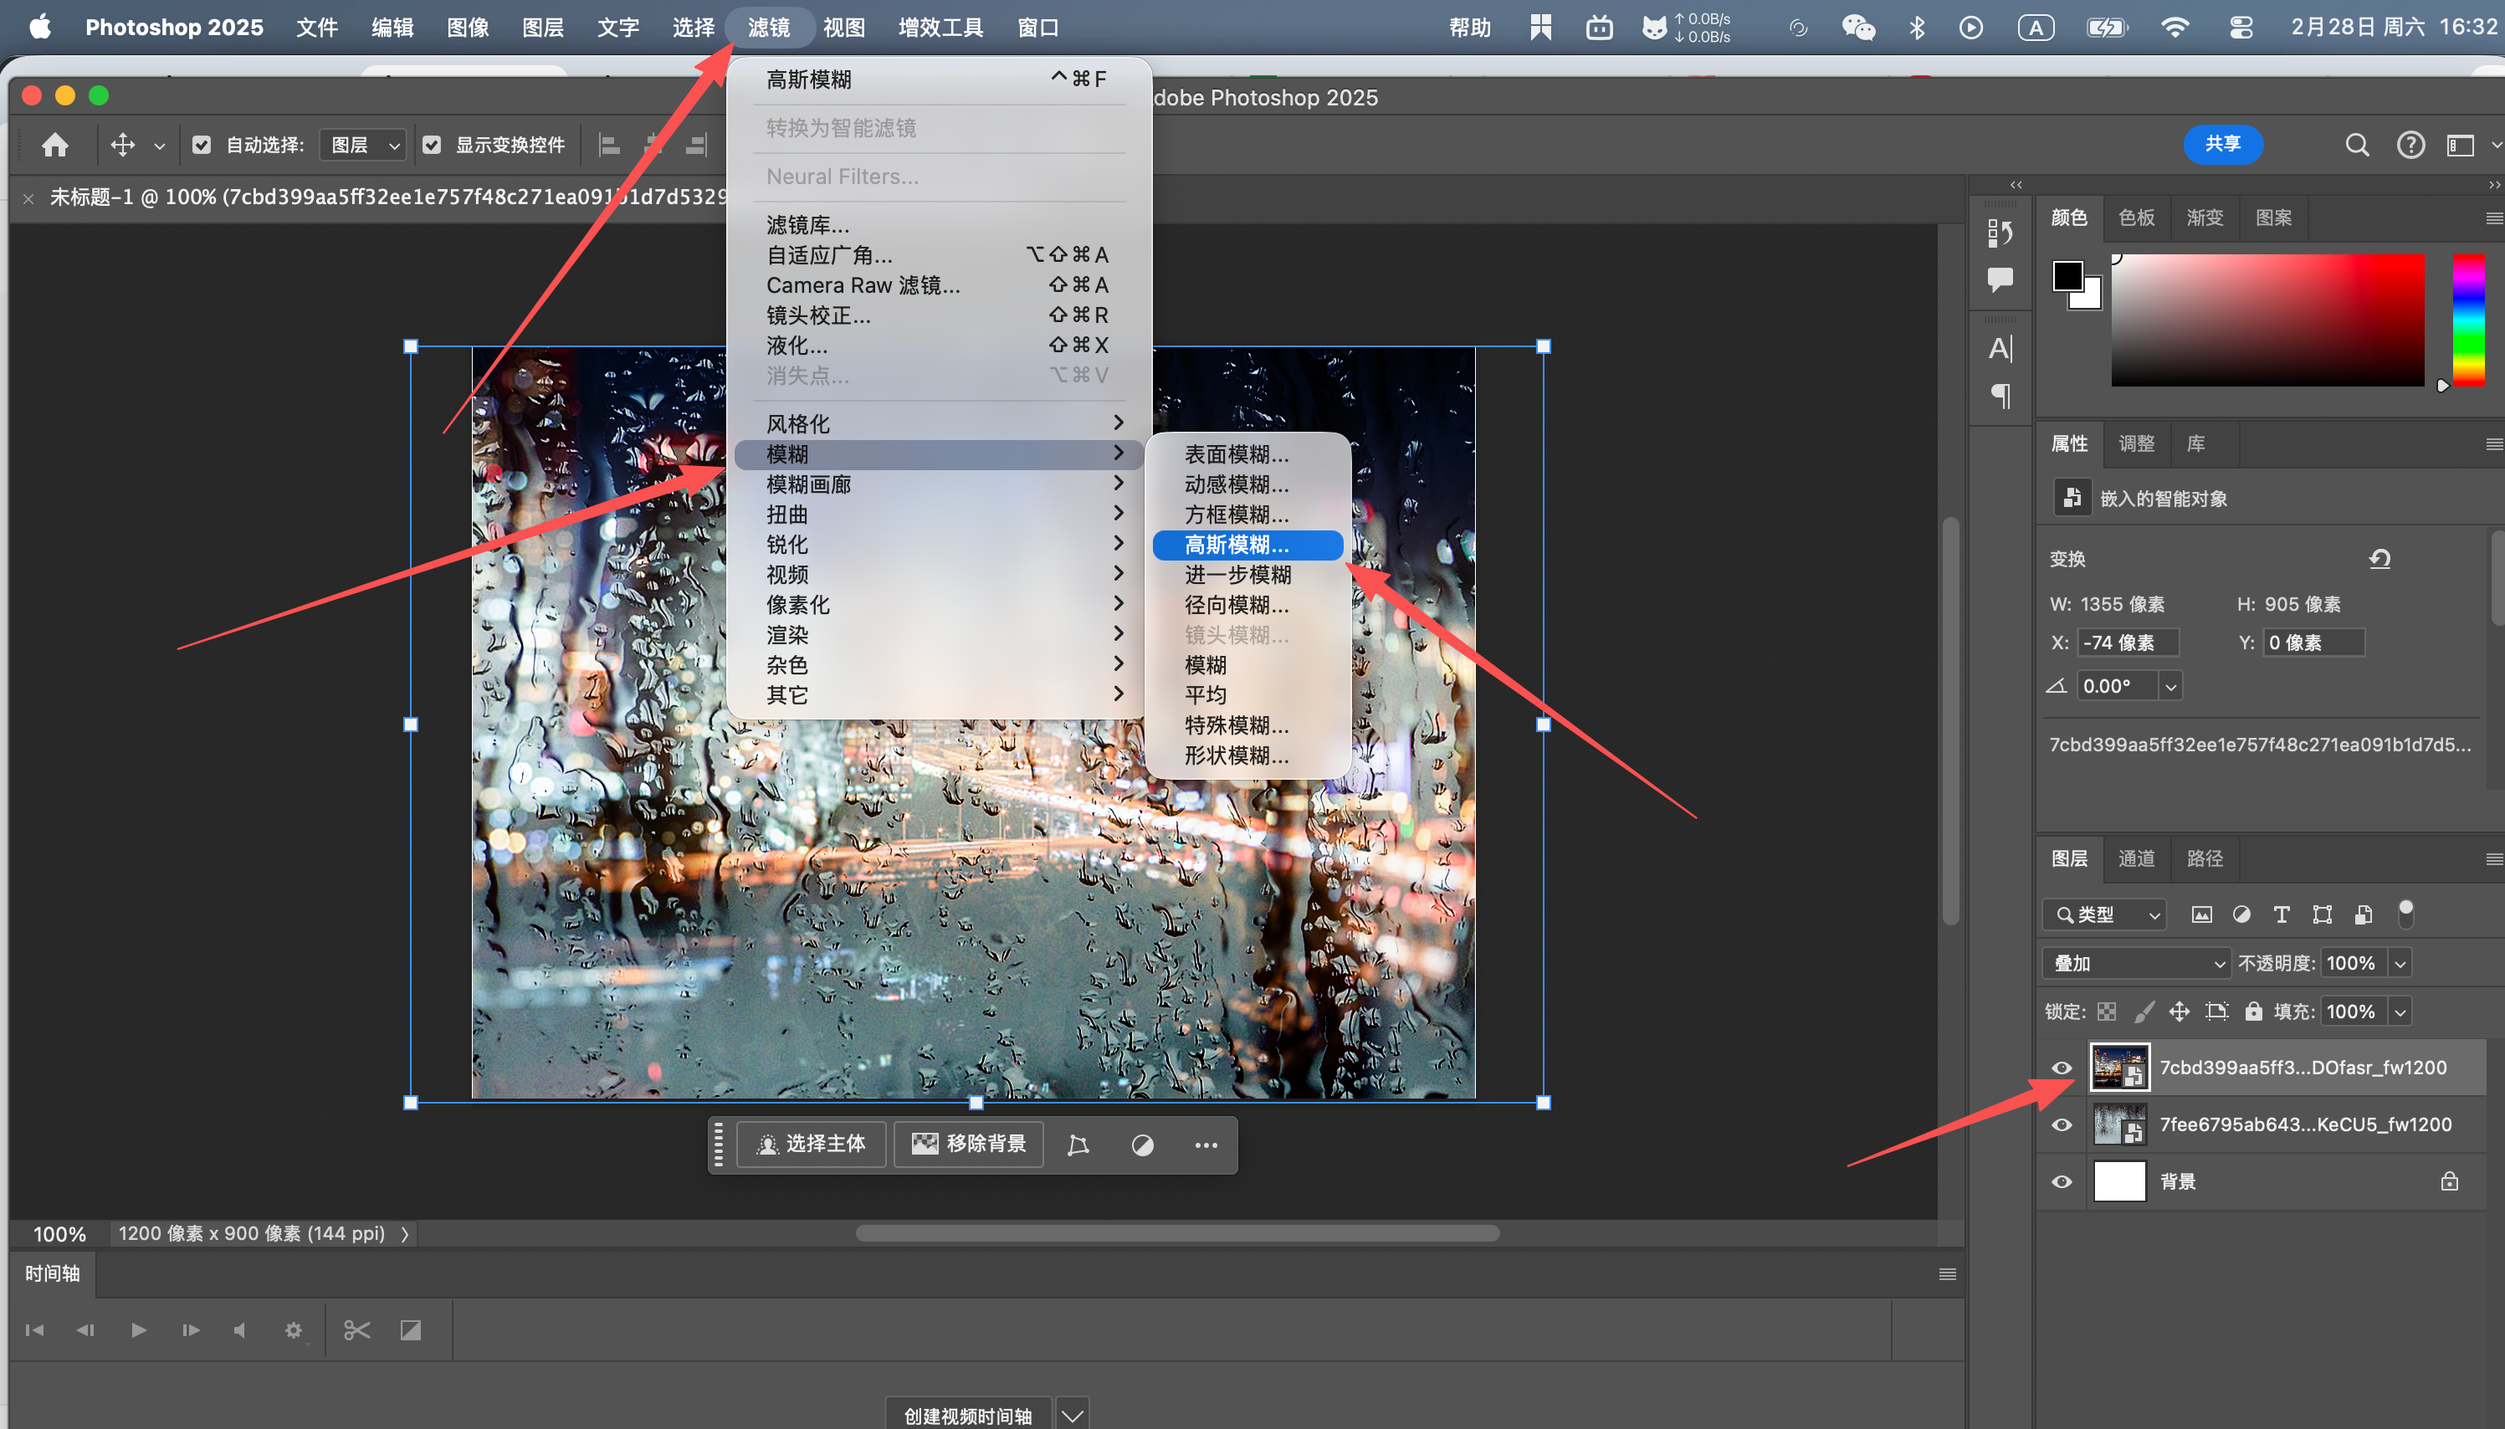Click the timeline play button
2505x1429 pixels.
pos(138,1330)
